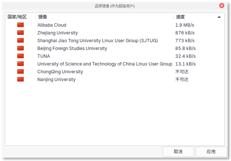Screen dimensions: 231x161
Task: Select the Alibaba Cloud mirror
Action: (x=52, y=25)
